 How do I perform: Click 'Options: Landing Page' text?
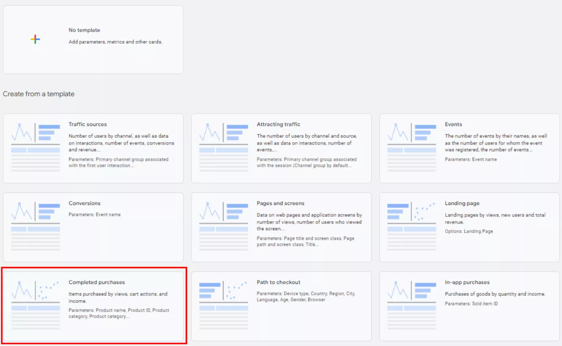(469, 231)
